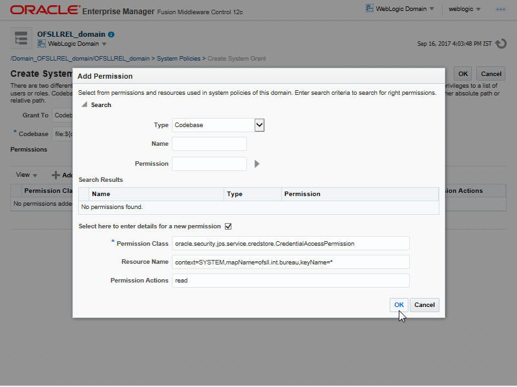The image size is (517, 387).
Task: Open the Domain_OFSLLREL_domain breadcrumb link
Action: [x=80, y=59]
